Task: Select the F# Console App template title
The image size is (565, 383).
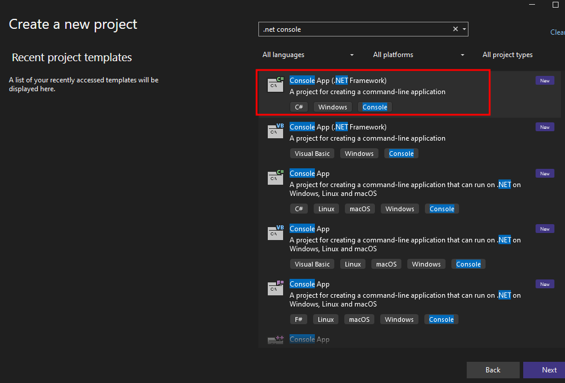Action: pos(310,284)
